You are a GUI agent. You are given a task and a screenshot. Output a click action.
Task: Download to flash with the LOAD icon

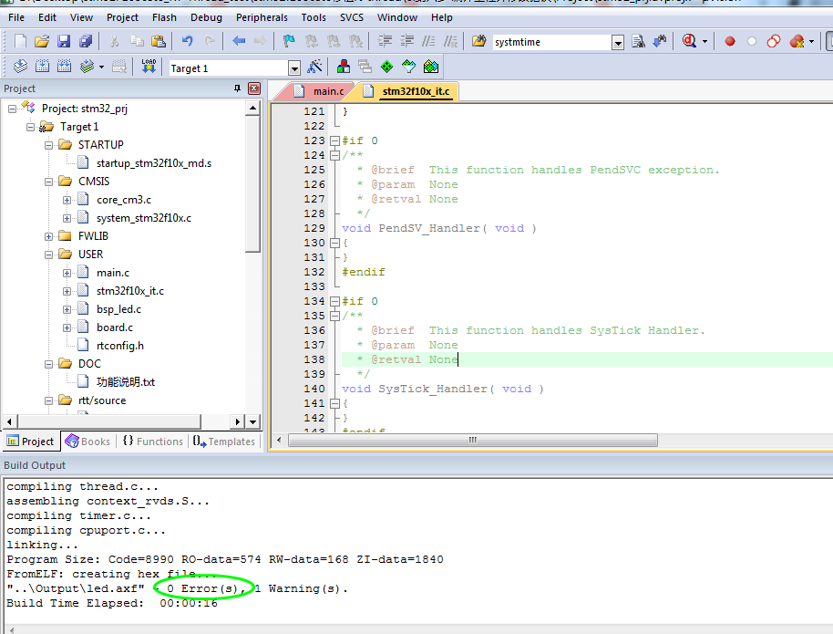[x=149, y=67]
